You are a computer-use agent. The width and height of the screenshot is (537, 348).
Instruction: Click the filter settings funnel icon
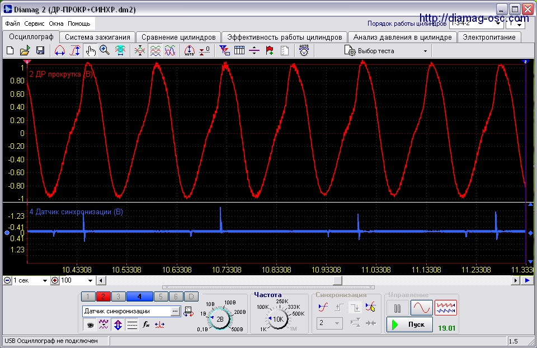click(x=224, y=51)
